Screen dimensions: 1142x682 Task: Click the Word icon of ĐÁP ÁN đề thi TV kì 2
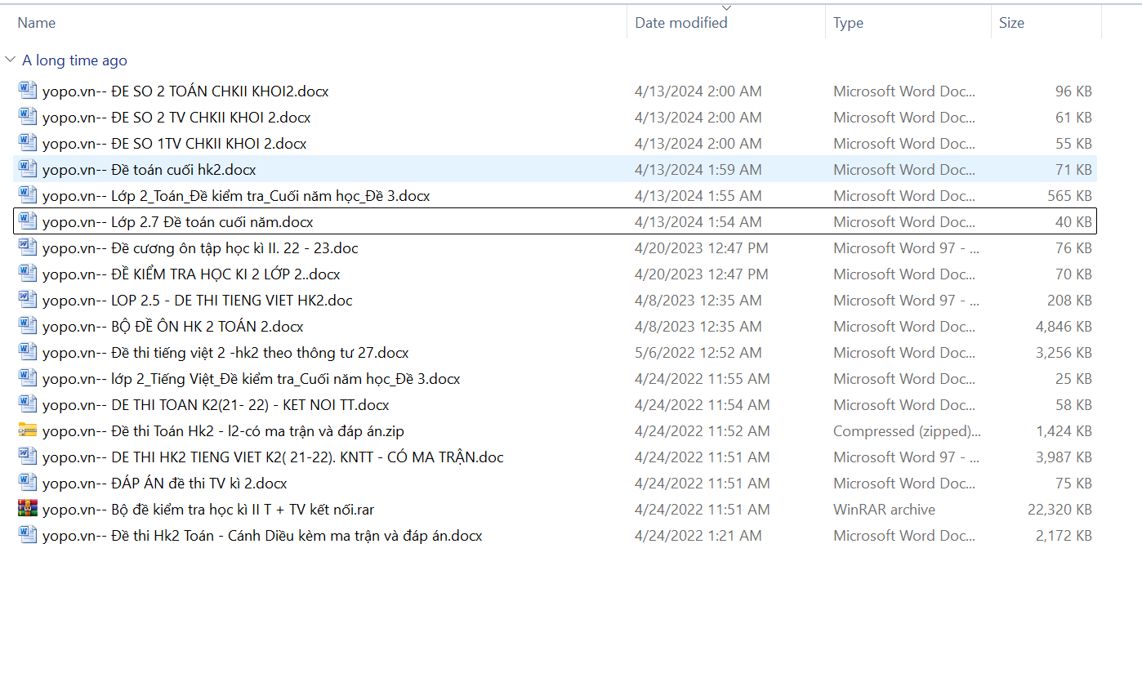coord(28,483)
